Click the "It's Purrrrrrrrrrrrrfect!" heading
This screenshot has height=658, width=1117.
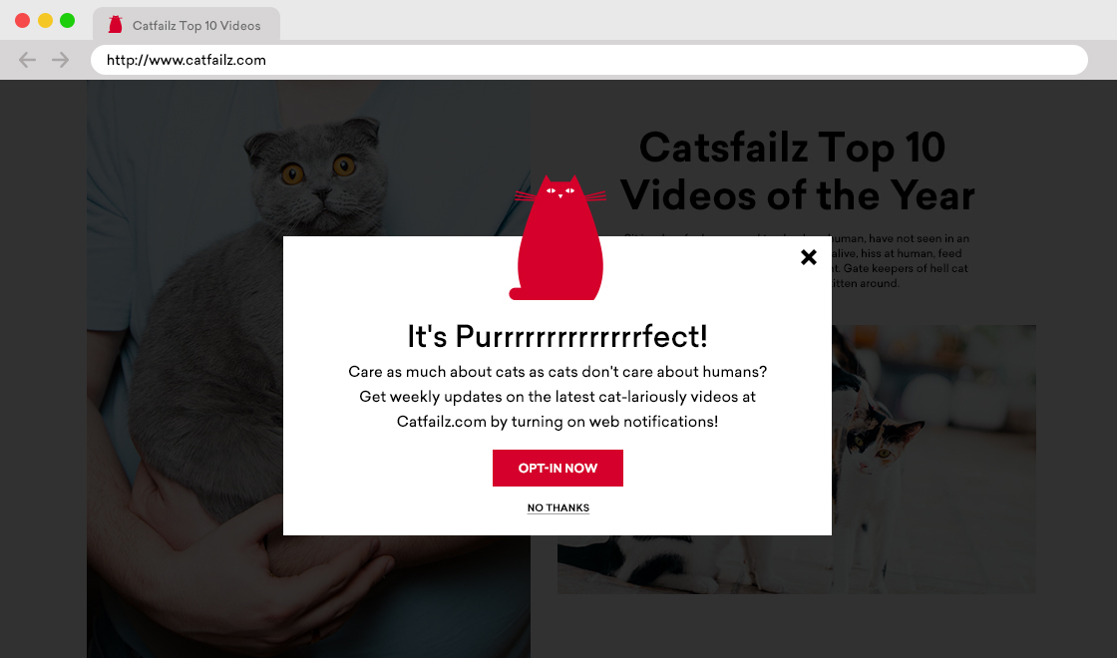pos(558,336)
